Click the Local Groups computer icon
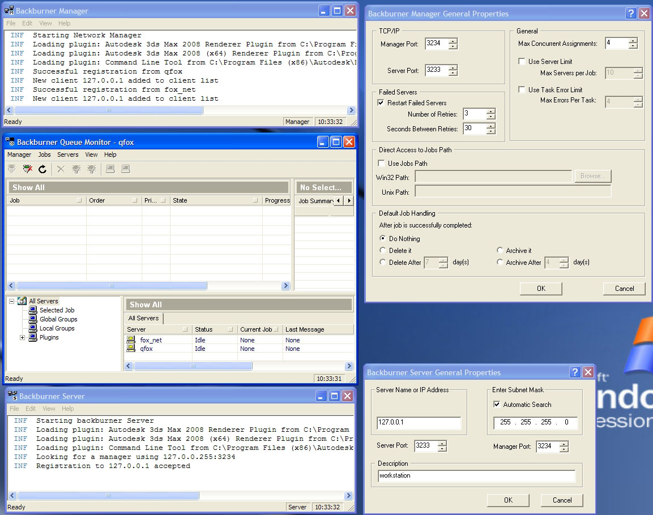This screenshot has width=653, height=515. point(33,328)
